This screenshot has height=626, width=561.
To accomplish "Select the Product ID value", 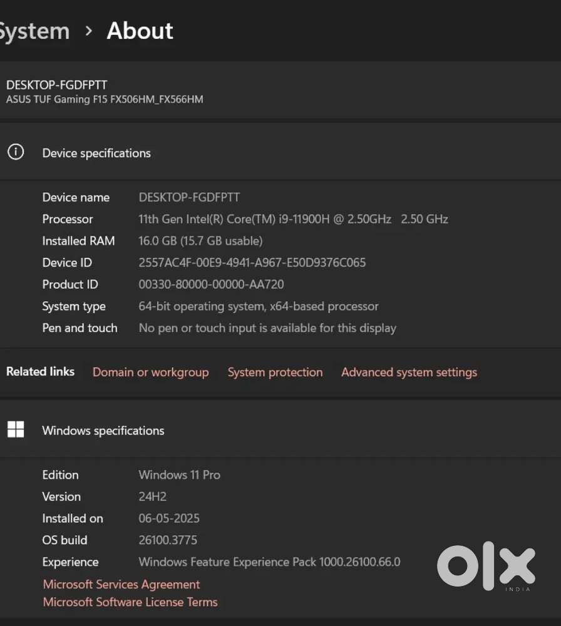I will click(x=211, y=284).
